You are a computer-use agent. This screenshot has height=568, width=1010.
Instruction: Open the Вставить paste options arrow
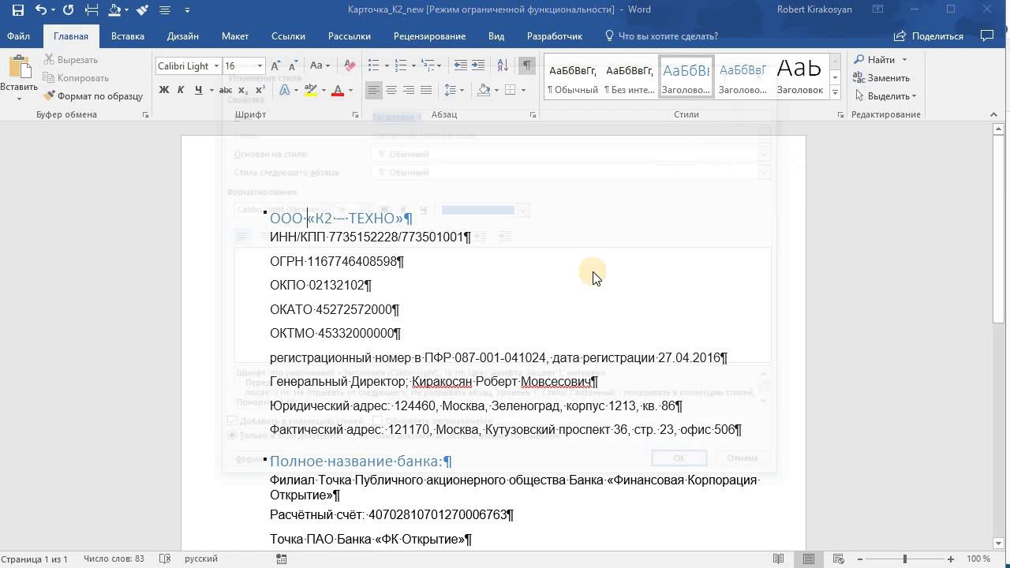pyautogui.click(x=19, y=99)
